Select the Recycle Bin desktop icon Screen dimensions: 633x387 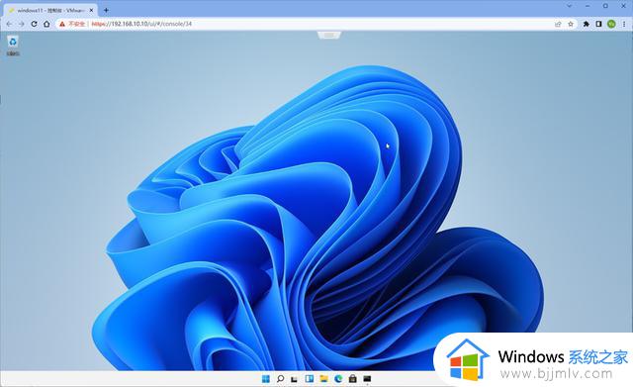13,46
